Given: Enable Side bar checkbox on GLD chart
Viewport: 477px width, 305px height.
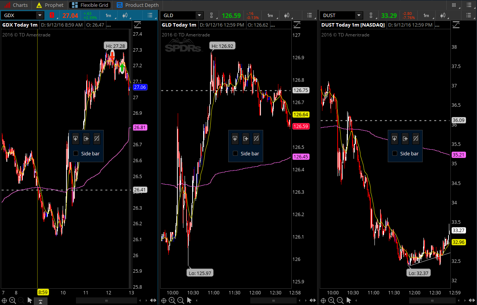Looking at the screenshot, I should 235,153.
